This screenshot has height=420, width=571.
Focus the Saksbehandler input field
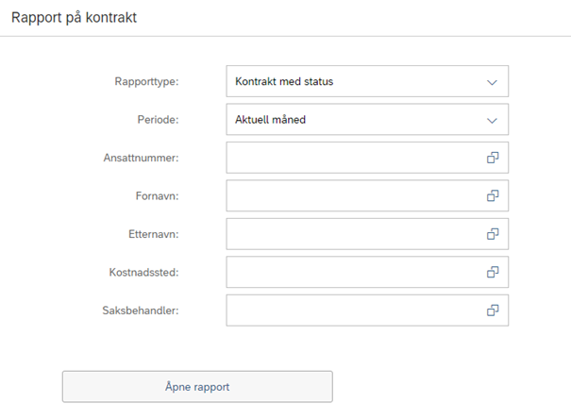367,311
